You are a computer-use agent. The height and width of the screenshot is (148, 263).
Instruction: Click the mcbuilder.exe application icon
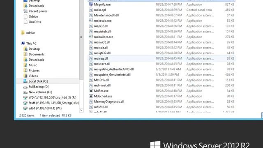[91, 37]
